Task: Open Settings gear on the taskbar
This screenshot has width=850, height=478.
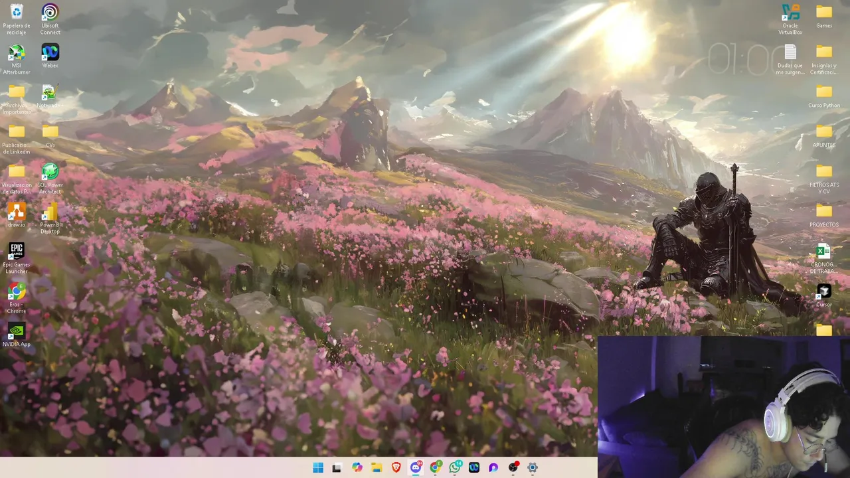Action: 533,467
